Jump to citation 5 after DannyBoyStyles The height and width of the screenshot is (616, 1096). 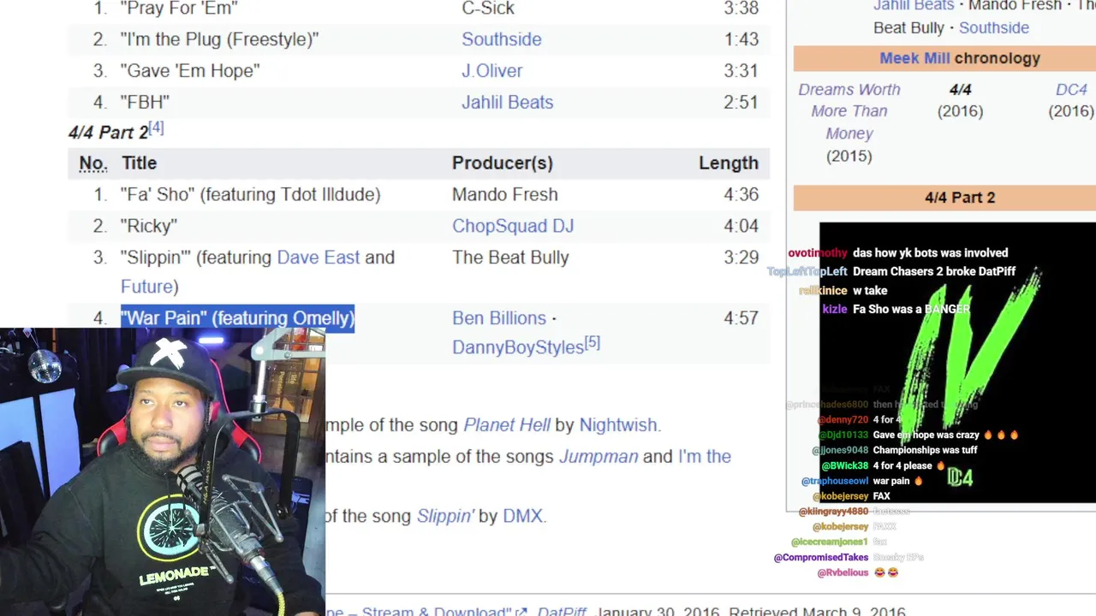pyautogui.click(x=593, y=342)
